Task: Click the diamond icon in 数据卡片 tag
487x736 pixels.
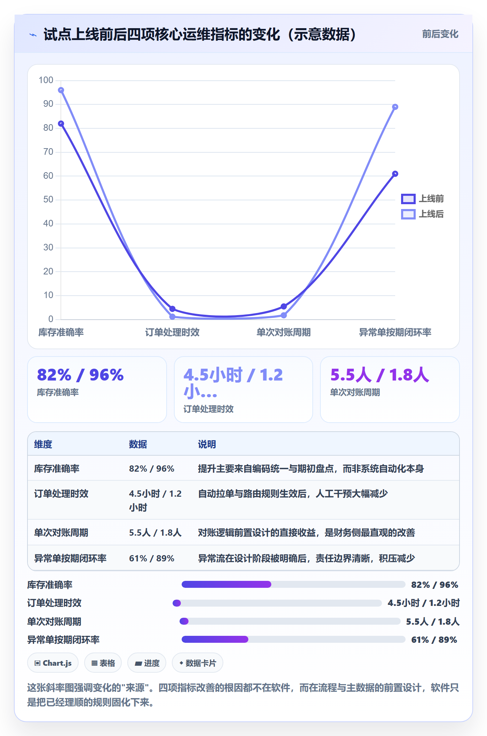Action: coord(181,663)
